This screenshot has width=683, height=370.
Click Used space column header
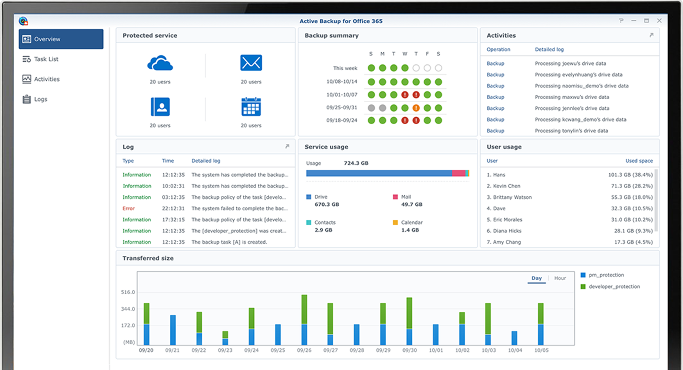pos(639,161)
